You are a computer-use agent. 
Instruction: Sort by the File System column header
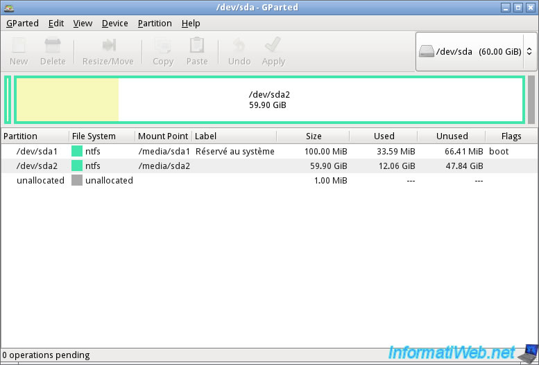coord(102,136)
